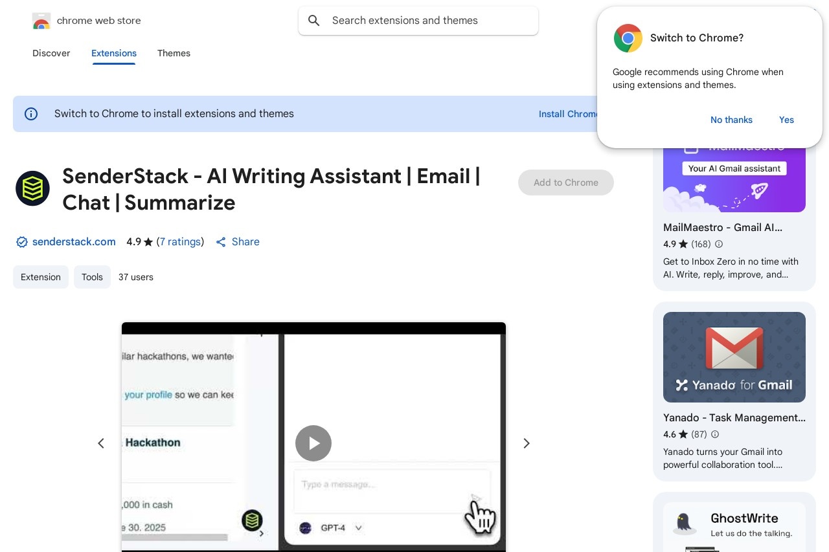Open the 7 ratings link
829x552 pixels.
(180, 242)
